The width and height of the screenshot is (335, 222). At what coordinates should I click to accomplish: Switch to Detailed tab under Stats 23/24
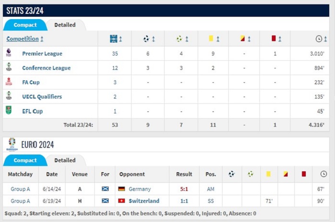click(x=65, y=25)
